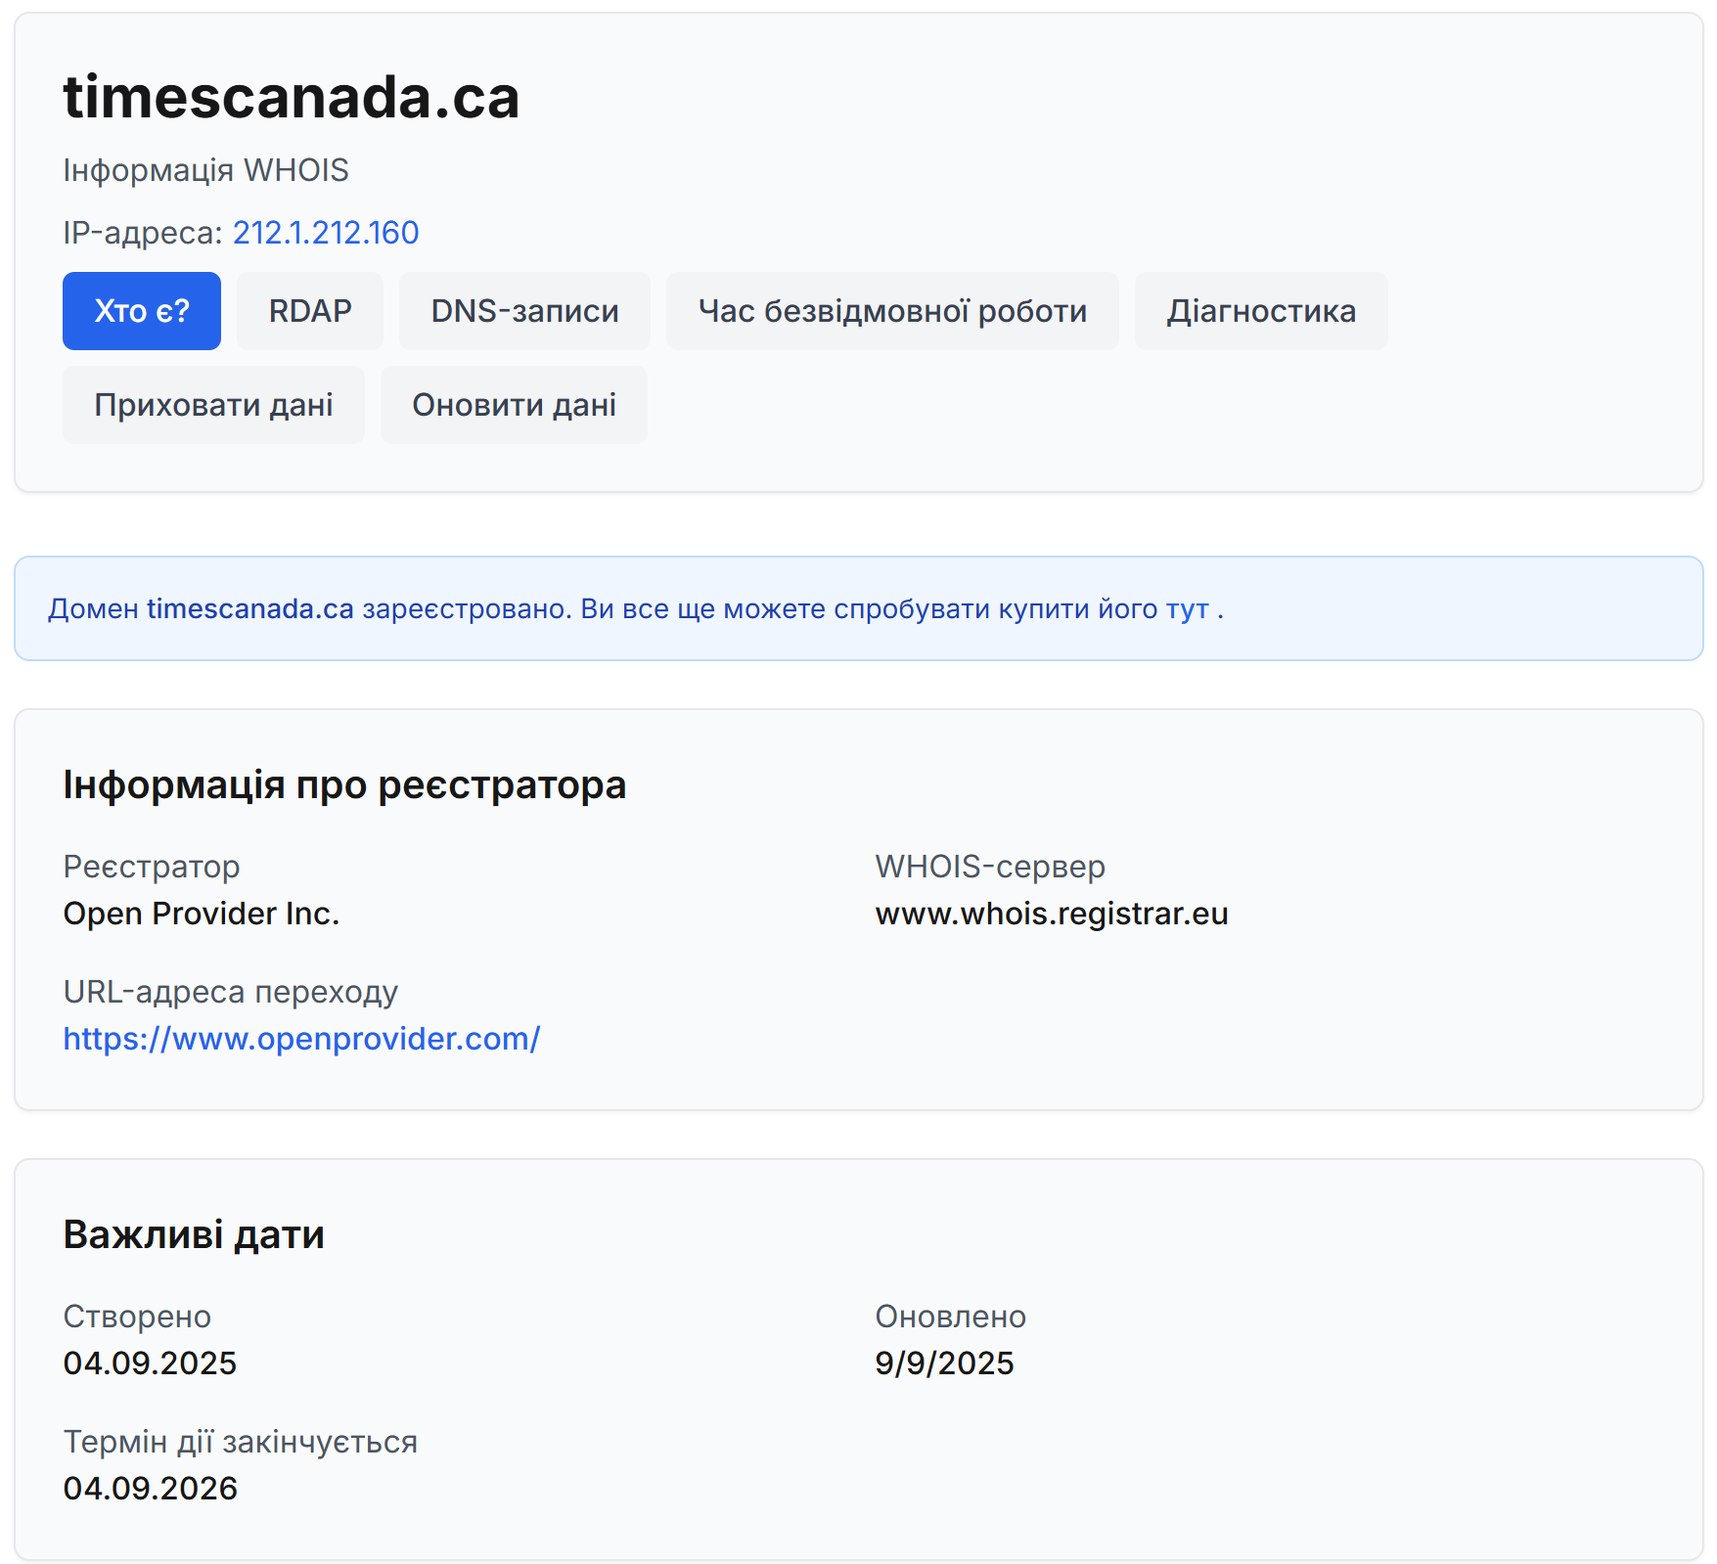This screenshot has height=1564, width=1717.
Task: Click the 'Створено' label
Action: (137, 1317)
